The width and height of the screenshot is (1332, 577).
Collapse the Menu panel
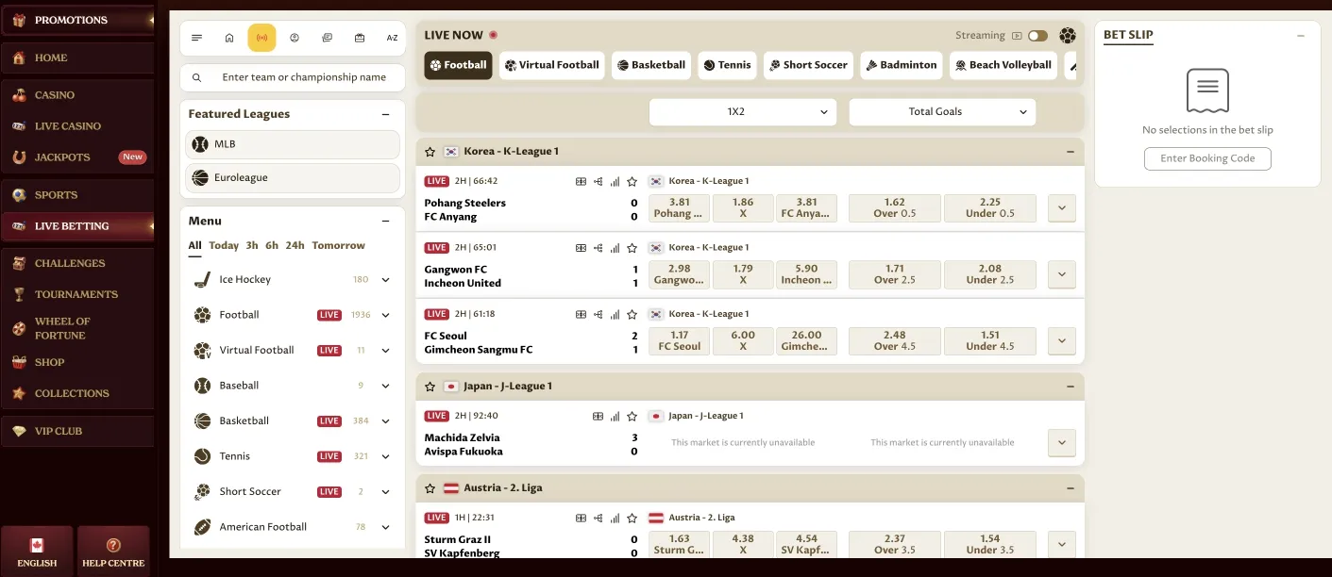tap(385, 222)
